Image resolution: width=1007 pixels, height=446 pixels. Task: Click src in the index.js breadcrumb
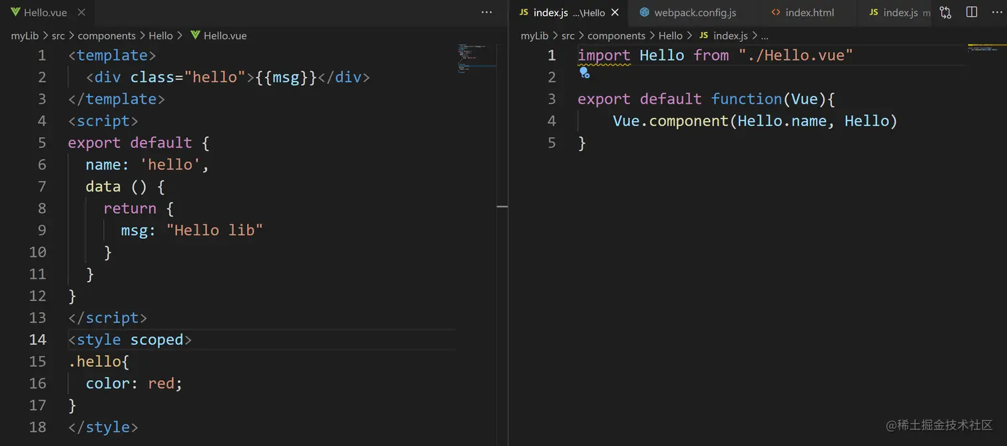click(x=567, y=36)
